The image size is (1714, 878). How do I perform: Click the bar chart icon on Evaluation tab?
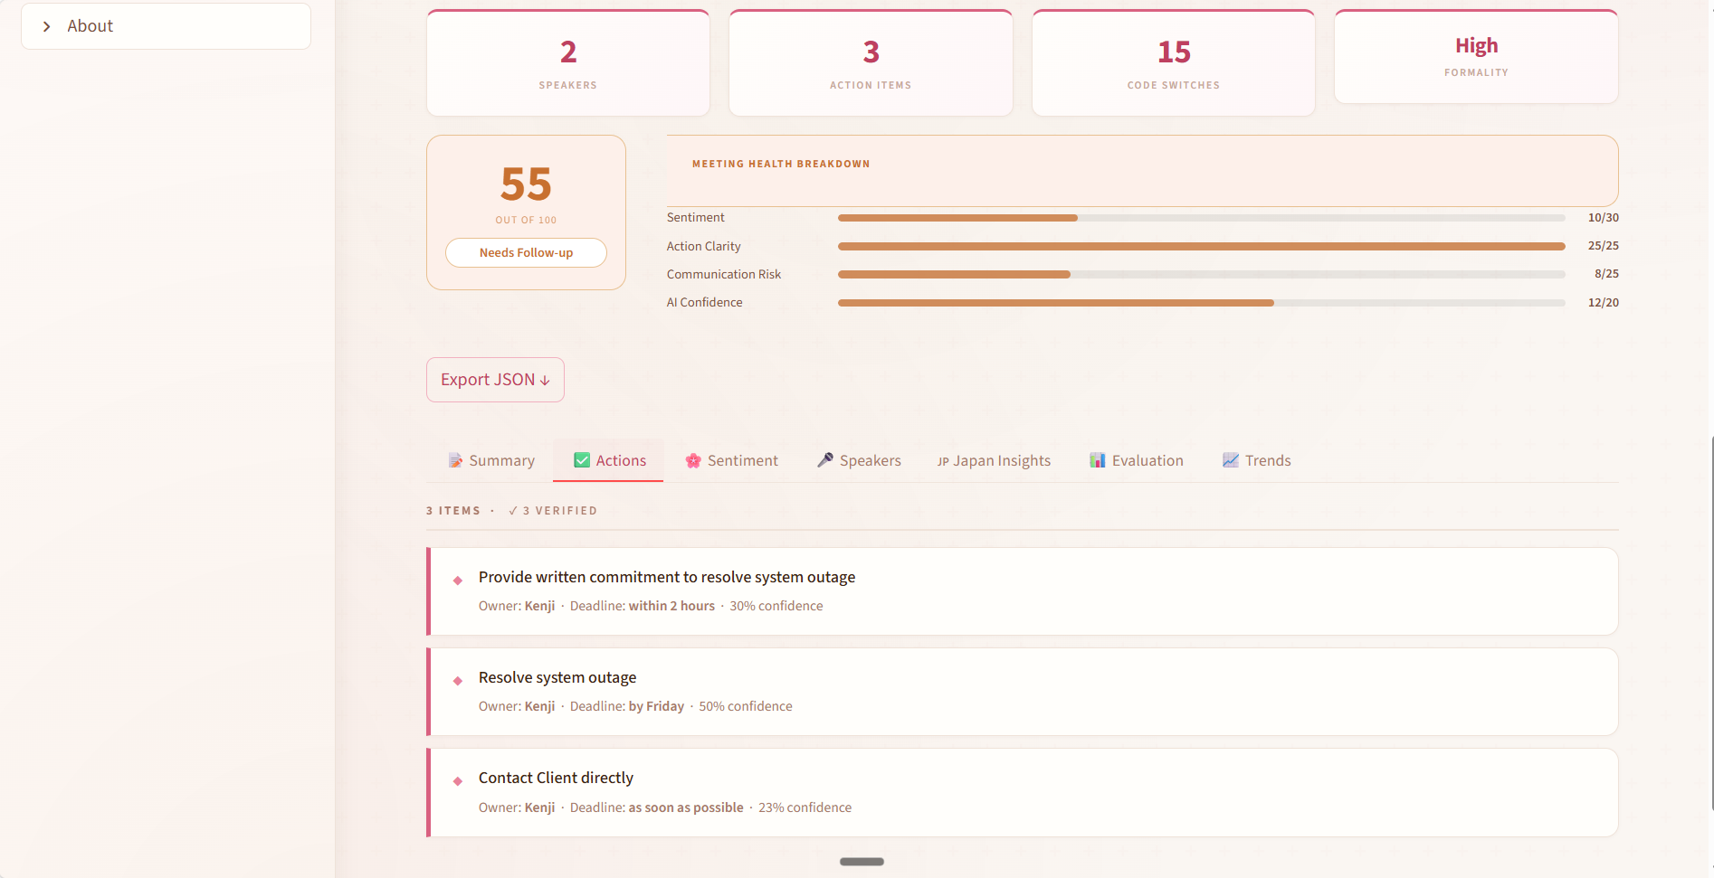(x=1098, y=460)
